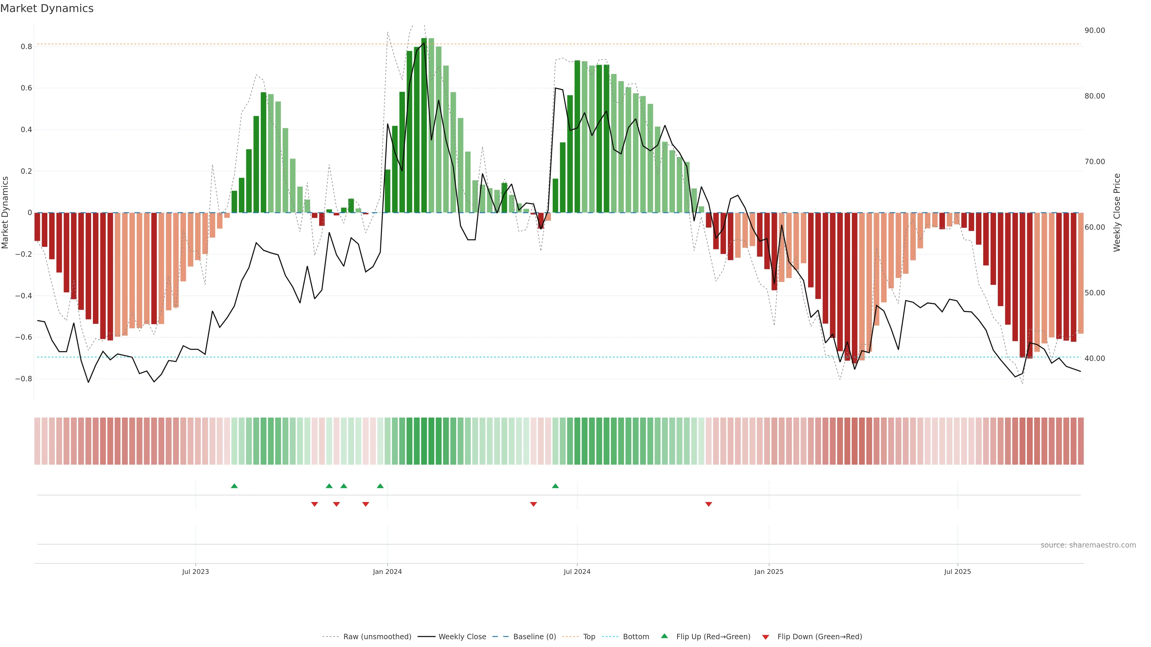
Task: Click the tallest dark green bar peak
Action: coord(424,41)
